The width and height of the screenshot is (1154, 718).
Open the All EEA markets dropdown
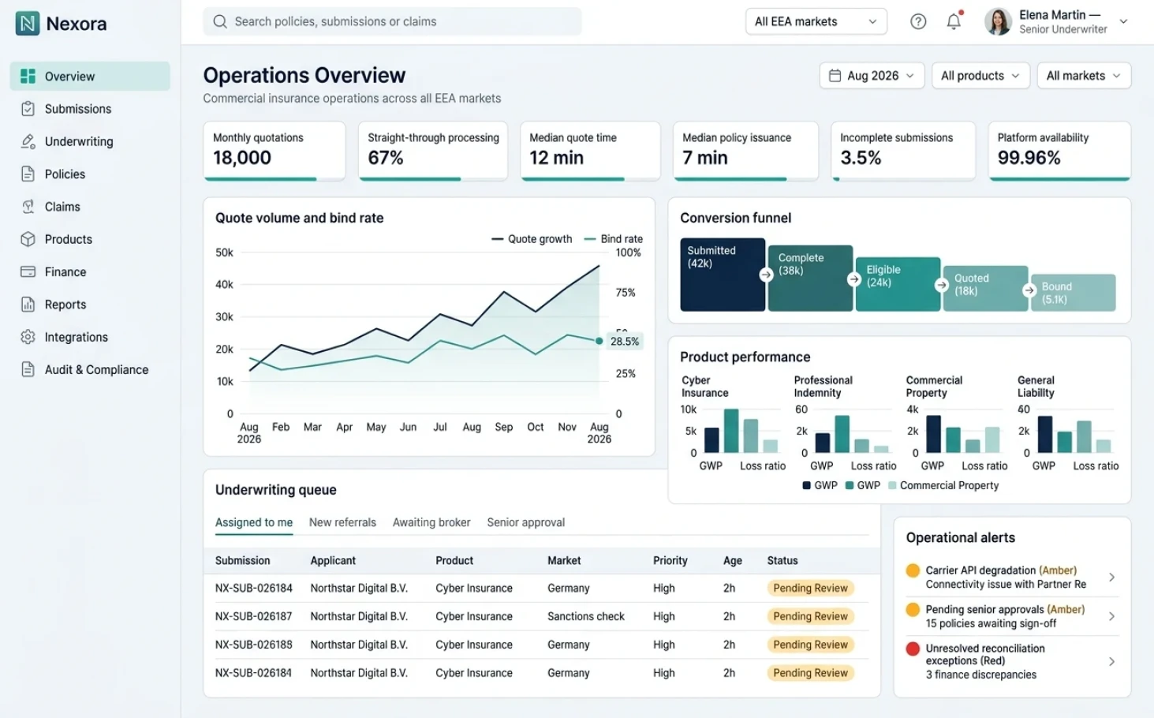coord(816,21)
